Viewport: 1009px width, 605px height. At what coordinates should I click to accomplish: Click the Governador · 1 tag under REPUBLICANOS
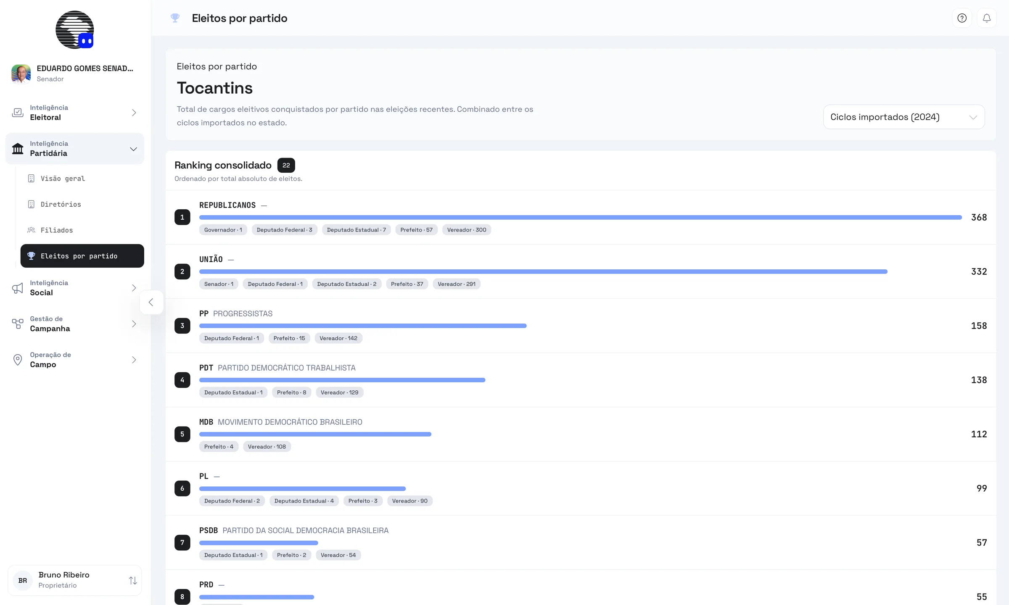click(223, 230)
